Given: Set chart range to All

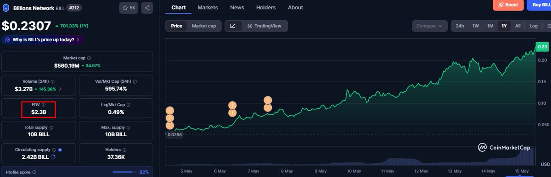Looking at the screenshot, I should click(517, 26).
